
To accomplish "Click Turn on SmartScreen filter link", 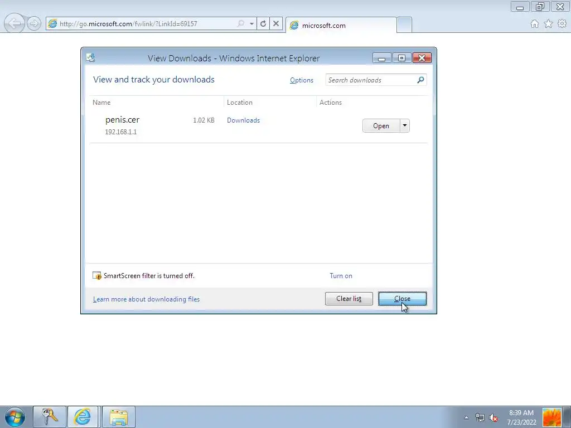I will 341,275.
